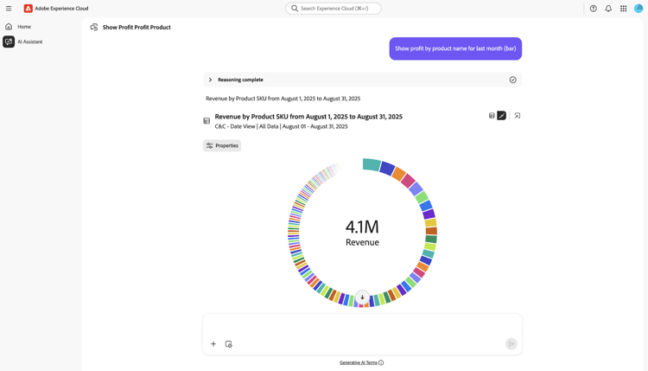
Task: Open the app switcher grid
Action: coord(623,9)
